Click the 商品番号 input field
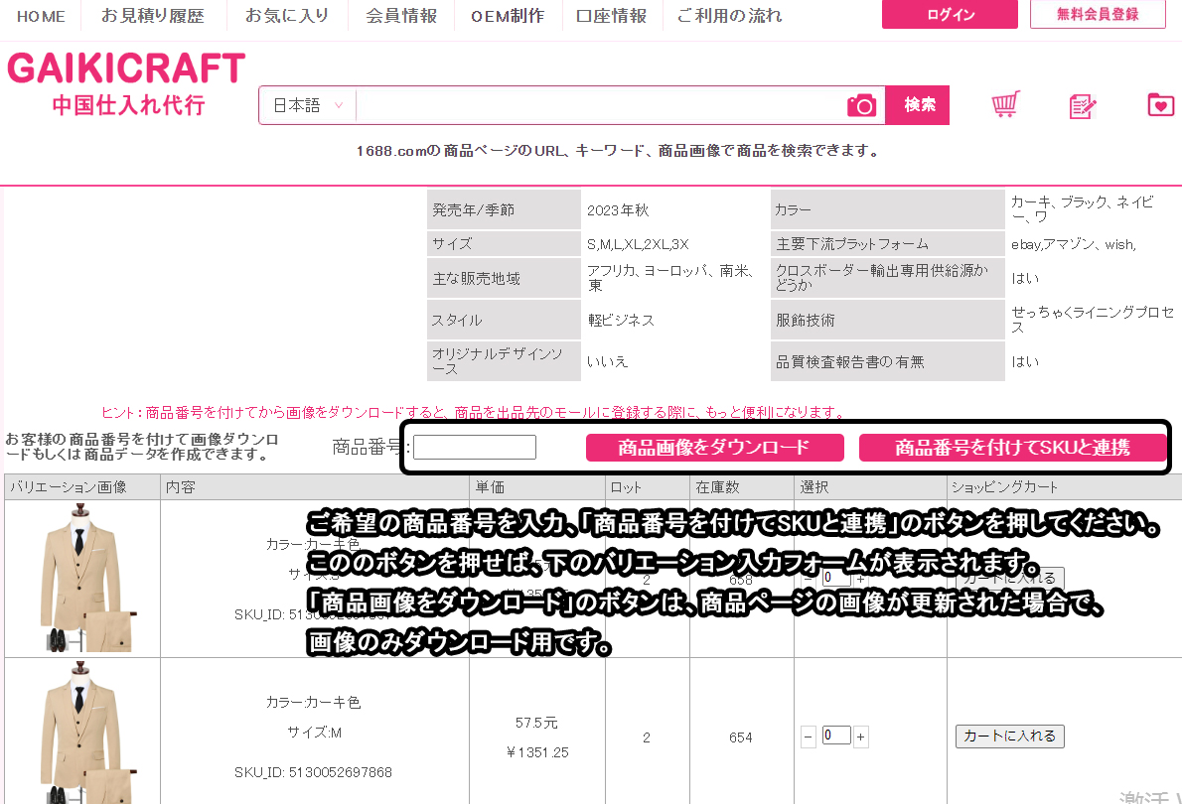This screenshot has height=804, width=1182. pyautogui.click(x=475, y=448)
